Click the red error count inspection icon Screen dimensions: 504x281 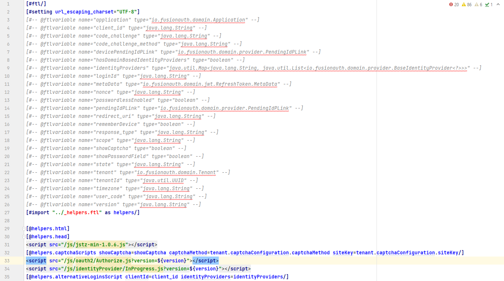click(452, 4)
